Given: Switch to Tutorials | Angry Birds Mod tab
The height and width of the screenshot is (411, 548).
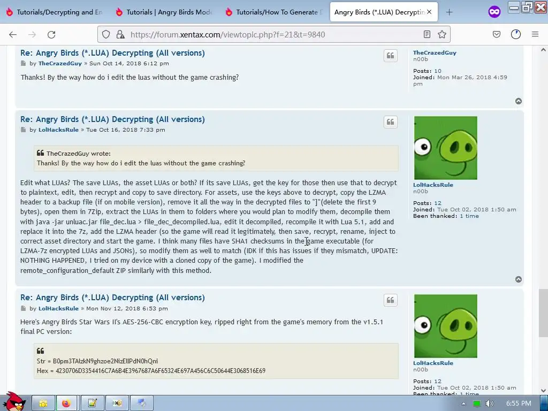Looking at the screenshot, I should click(165, 12).
